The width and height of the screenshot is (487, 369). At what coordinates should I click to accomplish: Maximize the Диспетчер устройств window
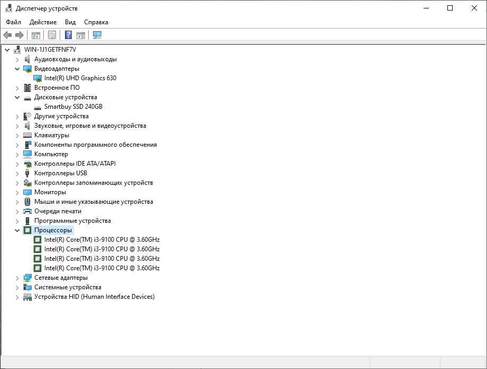pos(449,8)
